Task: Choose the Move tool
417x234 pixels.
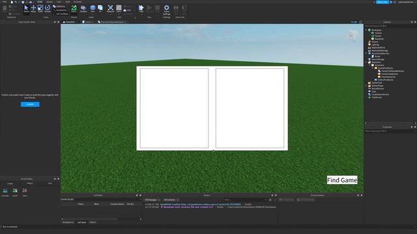Action: [33, 8]
